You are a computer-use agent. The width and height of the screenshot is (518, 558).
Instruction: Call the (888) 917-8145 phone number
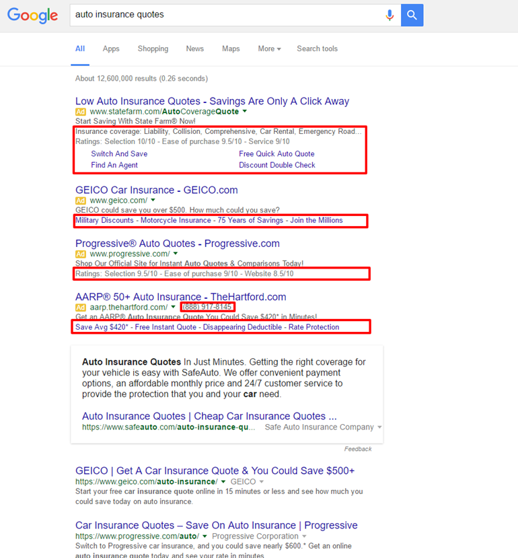207,307
